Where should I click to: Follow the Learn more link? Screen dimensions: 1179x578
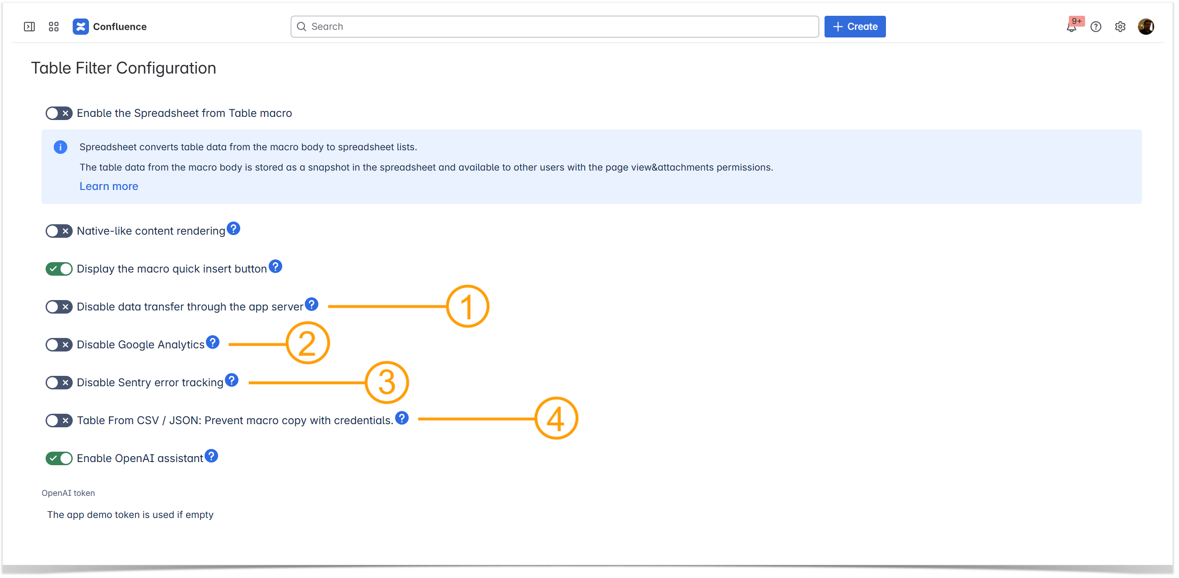(109, 186)
